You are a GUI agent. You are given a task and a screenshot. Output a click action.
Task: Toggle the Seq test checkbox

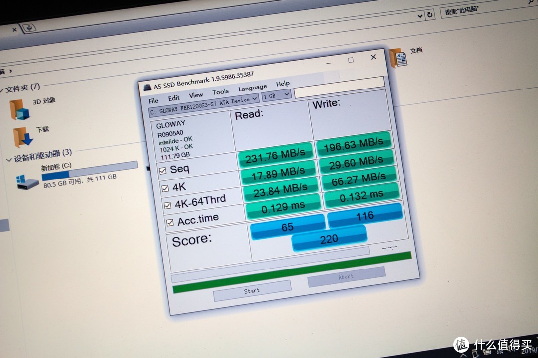[x=162, y=170]
